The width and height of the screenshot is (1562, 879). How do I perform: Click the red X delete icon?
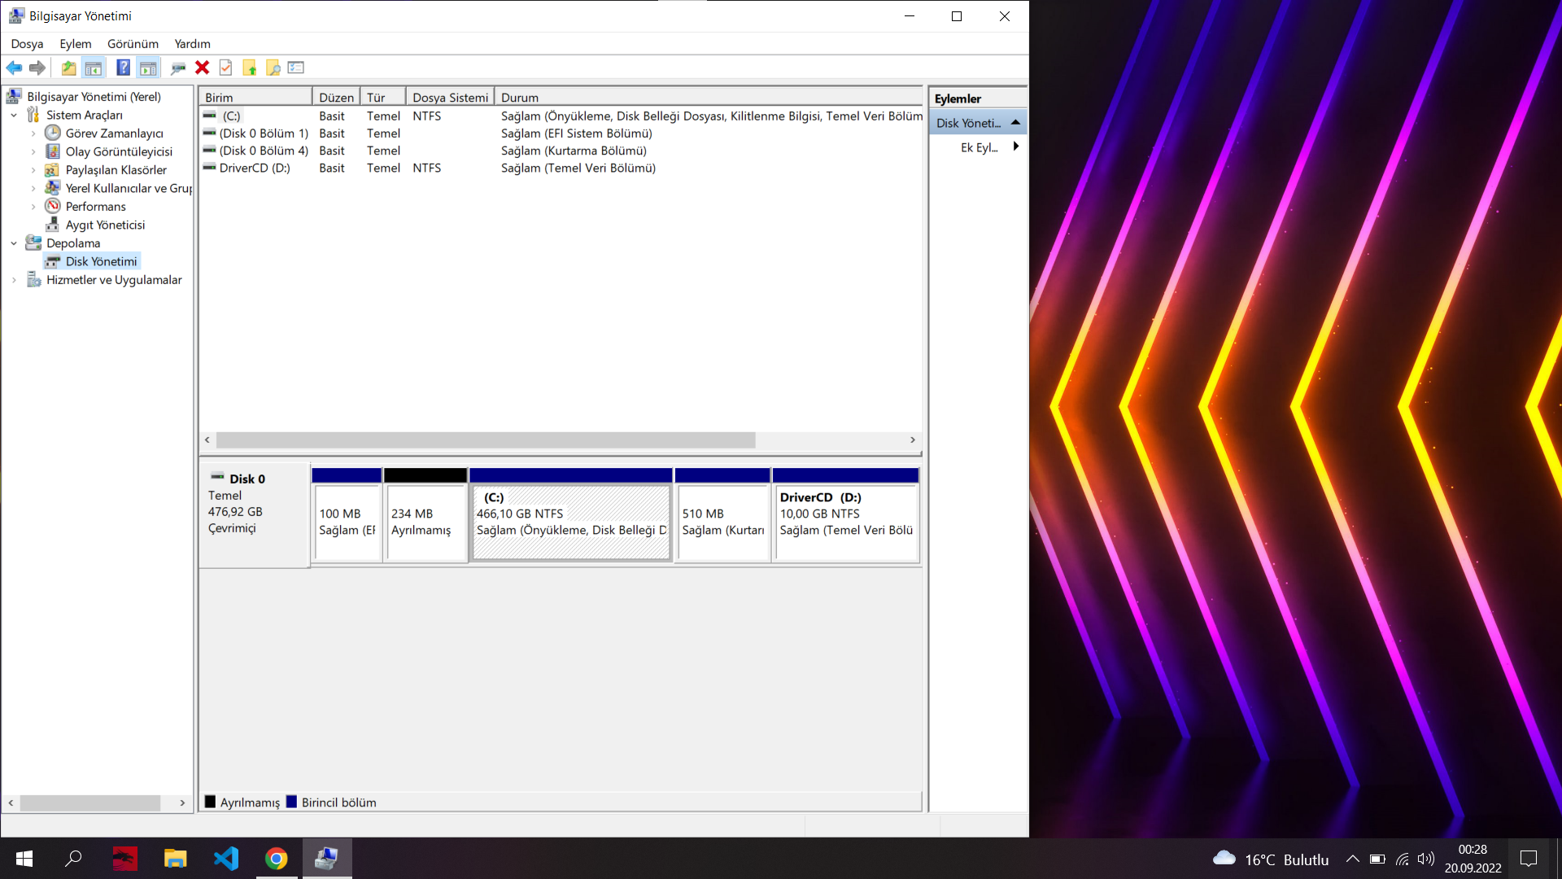pos(203,68)
